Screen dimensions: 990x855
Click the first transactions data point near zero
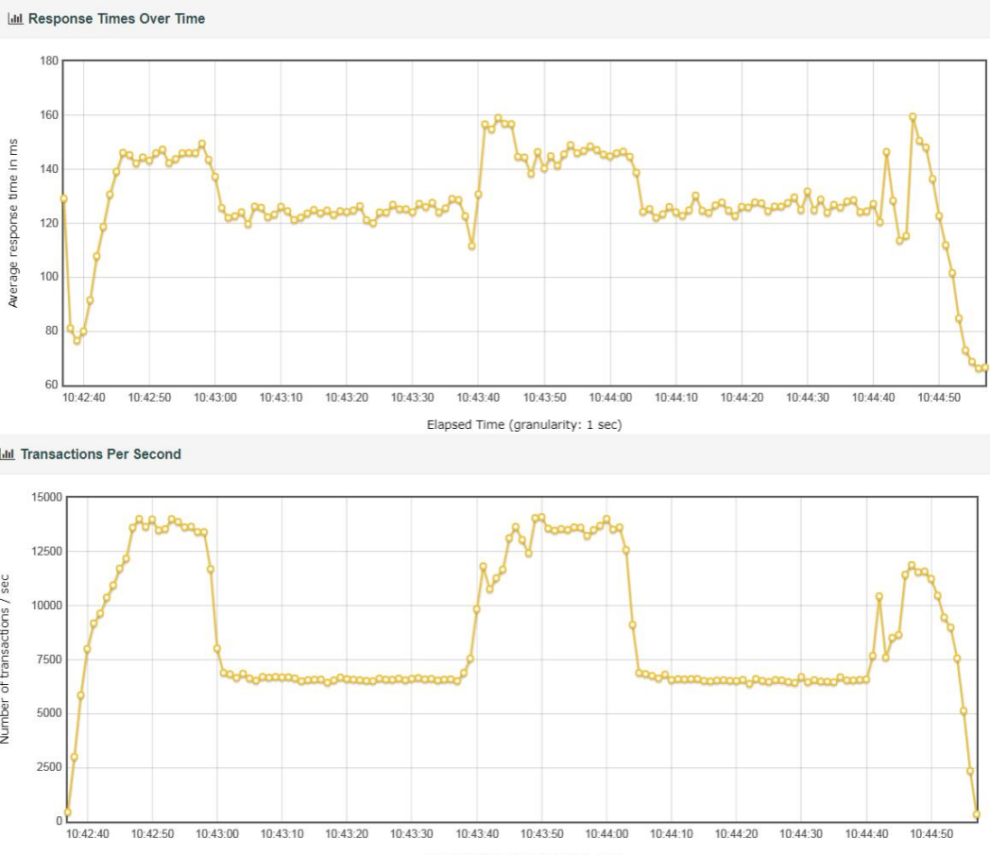pos(68,812)
